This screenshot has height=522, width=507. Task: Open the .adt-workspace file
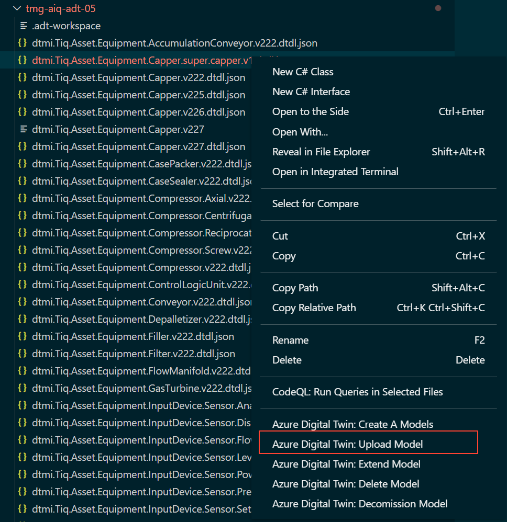[x=67, y=26]
